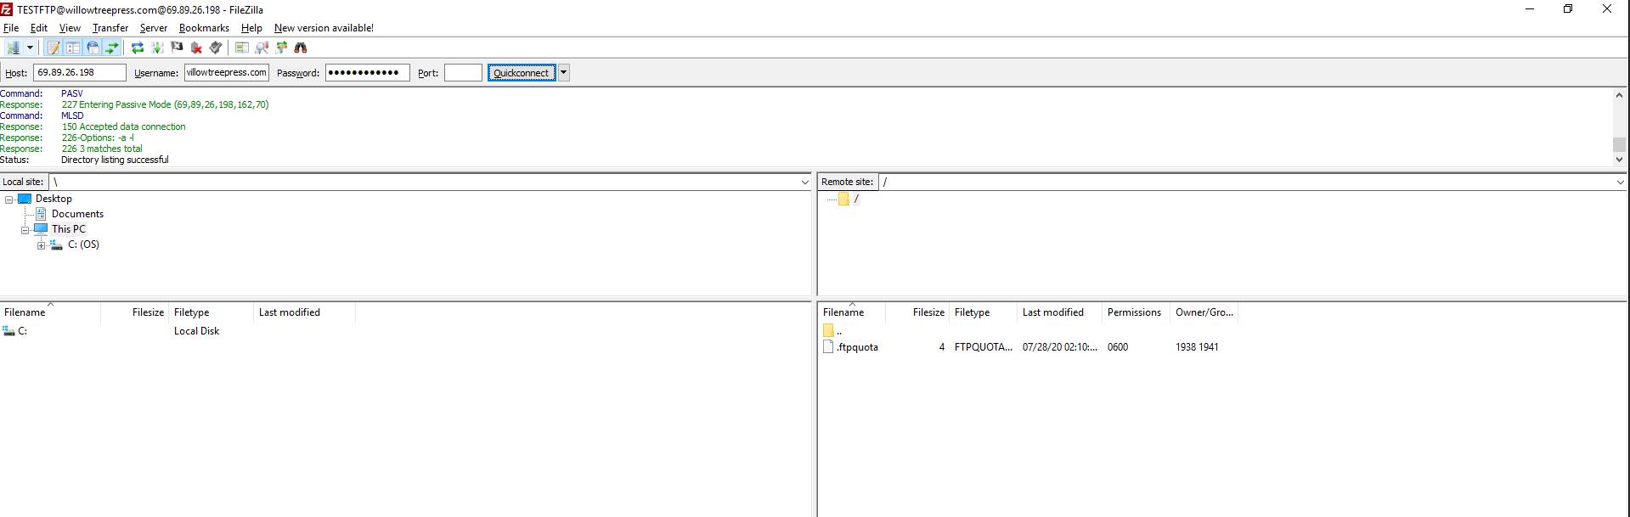Open the Server menu

(x=154, y=28)
